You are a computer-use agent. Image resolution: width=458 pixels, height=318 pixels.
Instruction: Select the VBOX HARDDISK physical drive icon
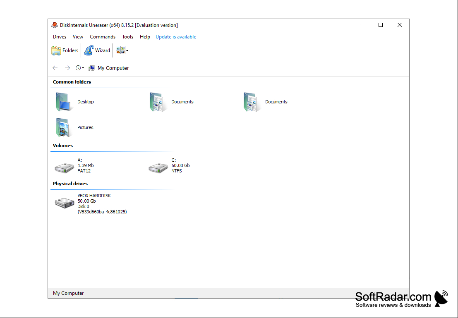(64, 203)
